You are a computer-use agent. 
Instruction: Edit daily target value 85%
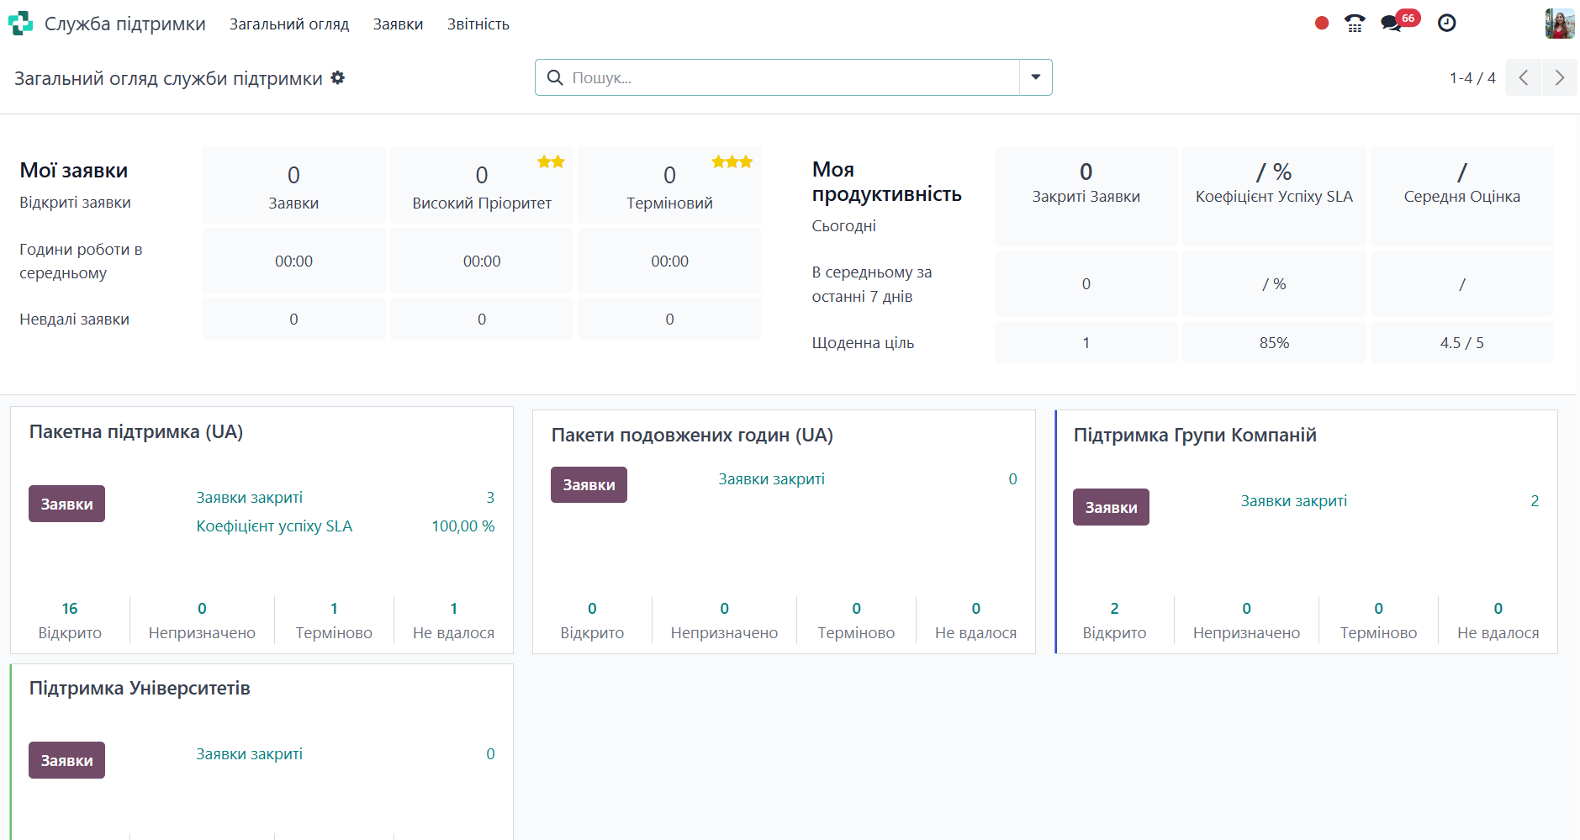pos(1274,342)
